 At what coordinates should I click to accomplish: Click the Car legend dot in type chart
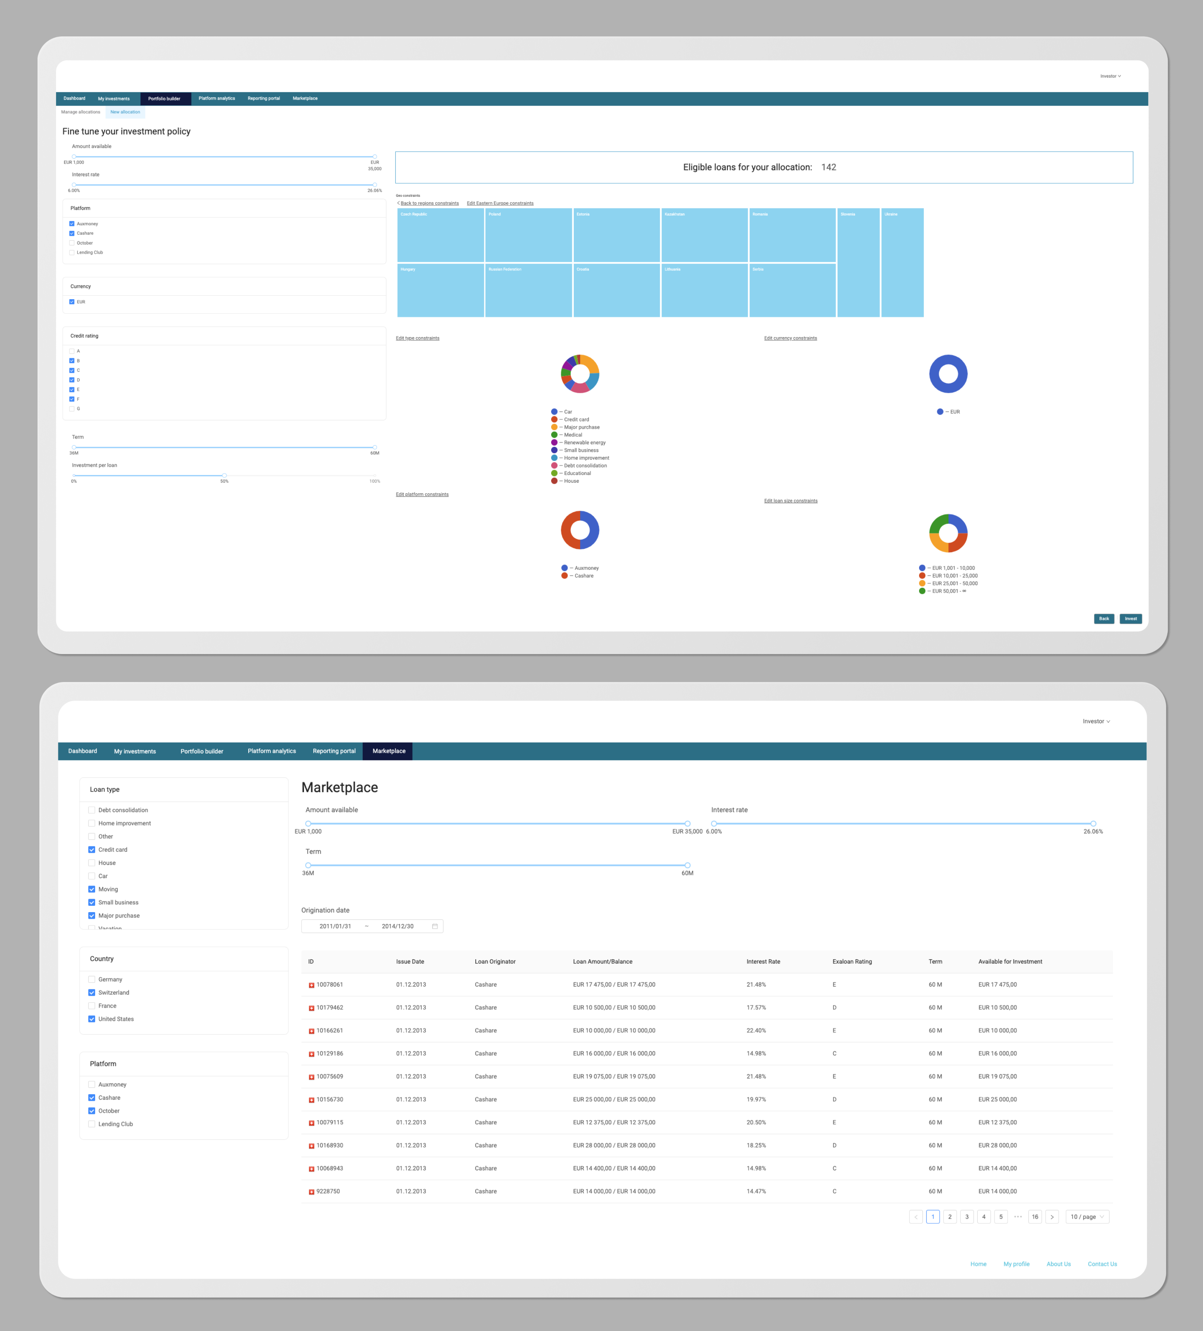coord(554,412)
